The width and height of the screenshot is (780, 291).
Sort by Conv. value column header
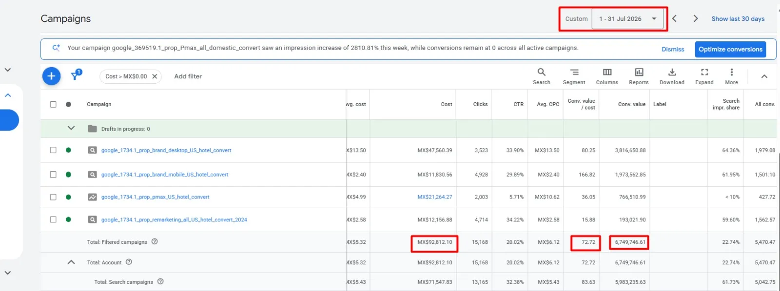(631, 104)
